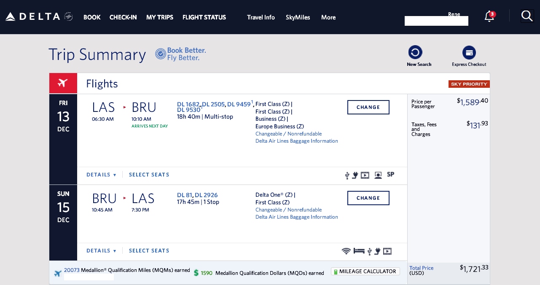Open flight DL 81 details link
This screenshot has width=540, height=285.
click(x=184, y=195)
